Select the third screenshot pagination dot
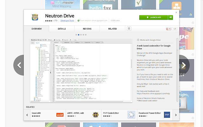 tap(81, 35)
